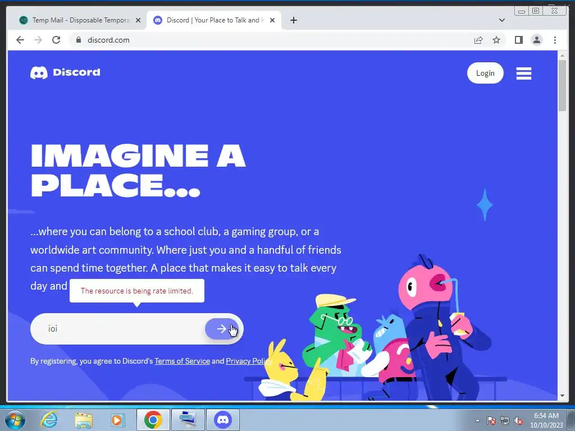
Task: Open Chrome profile avatar menu
Action: click(536, 40)
